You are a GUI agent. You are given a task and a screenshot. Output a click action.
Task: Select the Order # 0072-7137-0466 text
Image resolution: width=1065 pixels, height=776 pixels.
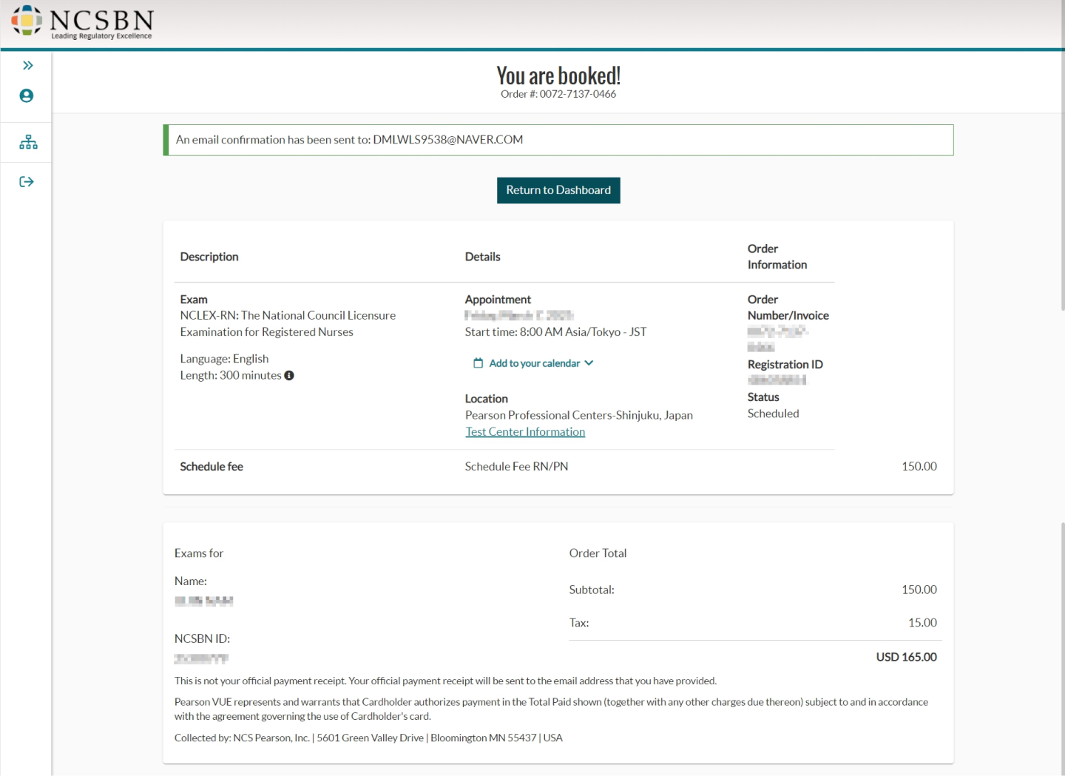(558, 94)
